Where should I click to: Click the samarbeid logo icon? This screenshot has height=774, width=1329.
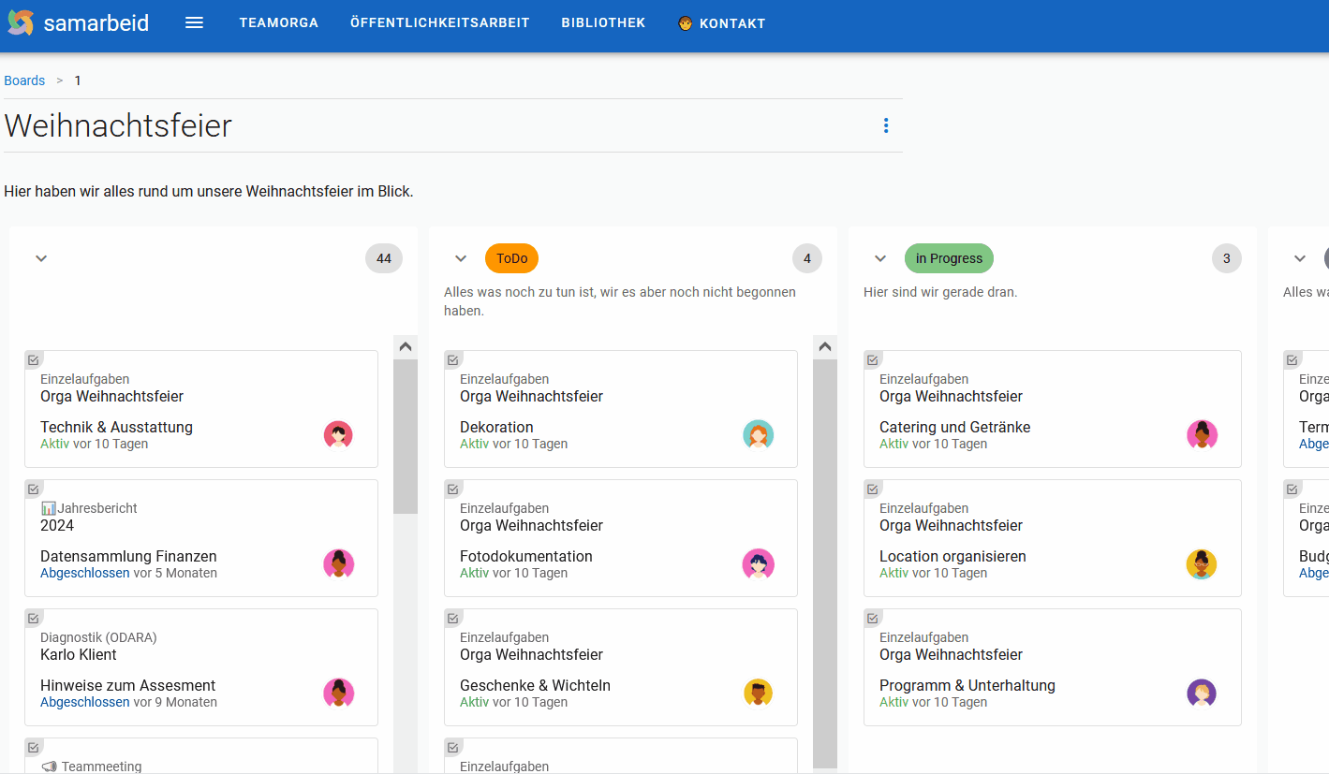(x=21, y=22)
